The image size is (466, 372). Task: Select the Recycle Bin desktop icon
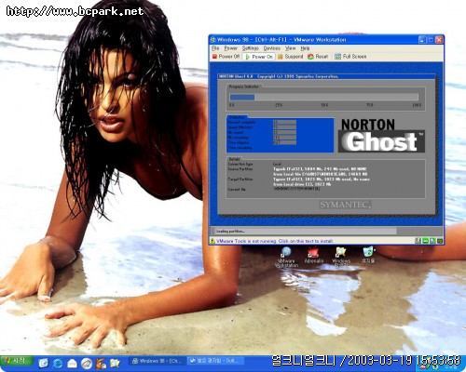point(368,256)
